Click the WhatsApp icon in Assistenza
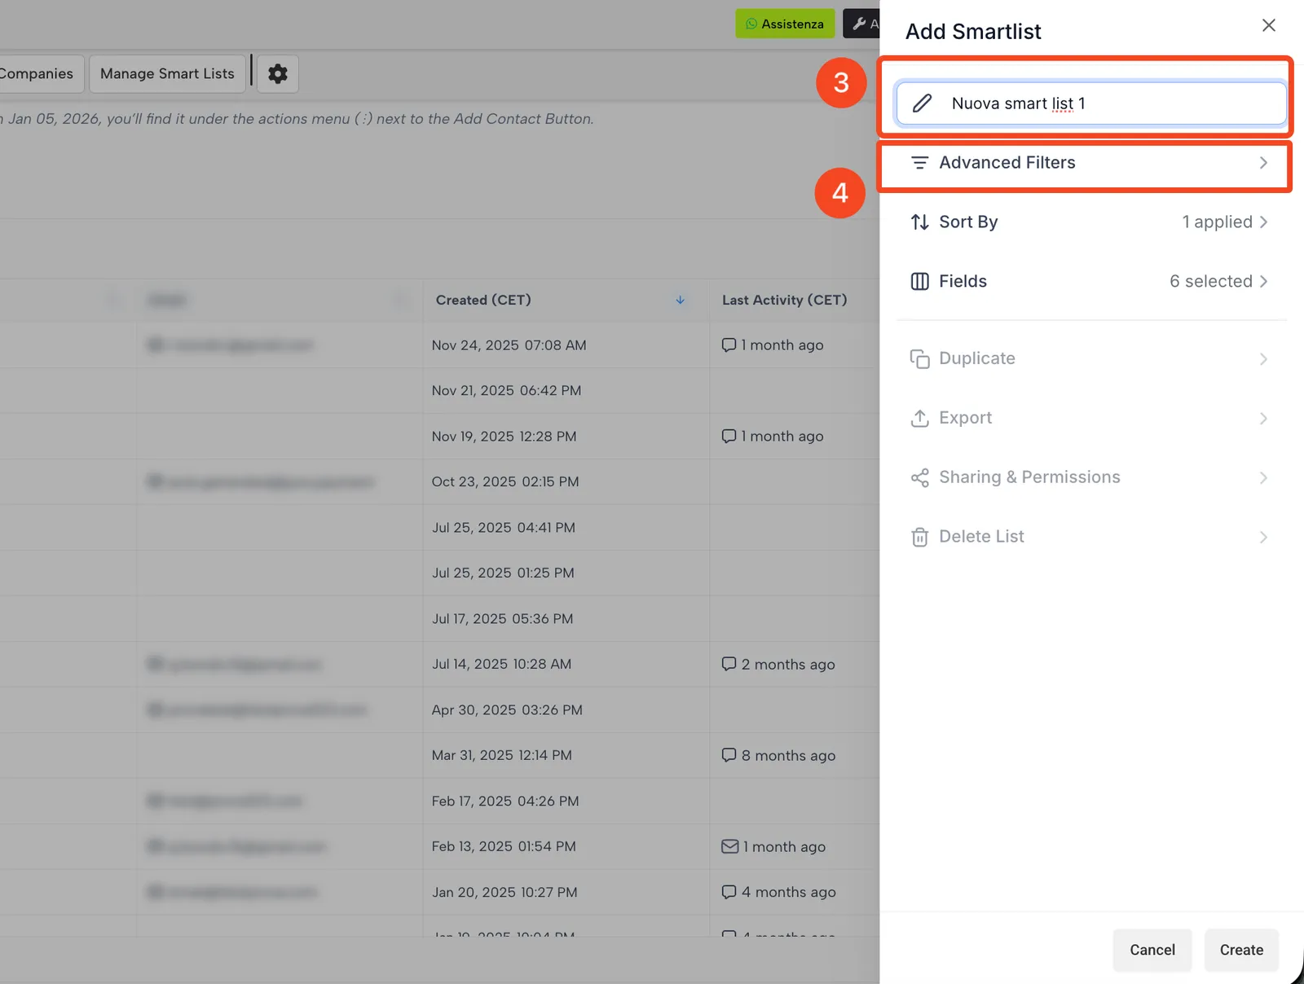This screenshot has width=1304, height=984. click(751, 24)
